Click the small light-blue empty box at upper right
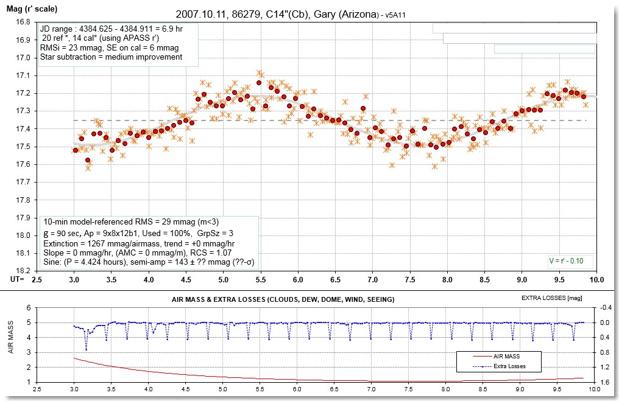This screenshot has height=401, width=619. 545,49
